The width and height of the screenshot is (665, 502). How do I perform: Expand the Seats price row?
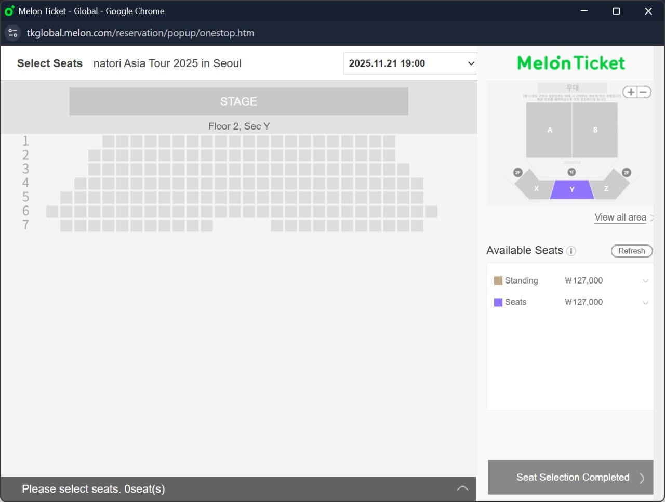point(645,302)
